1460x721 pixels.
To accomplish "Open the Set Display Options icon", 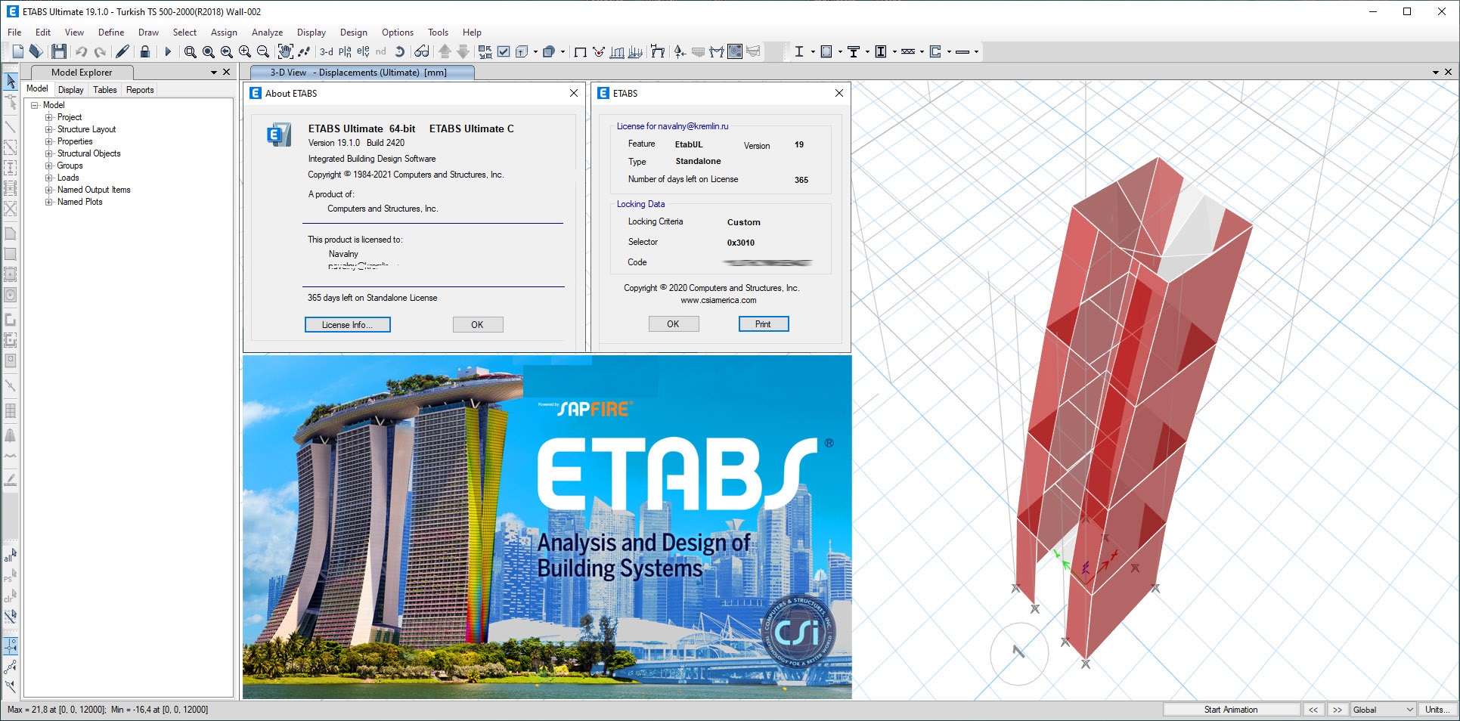I will coord(422,51).
